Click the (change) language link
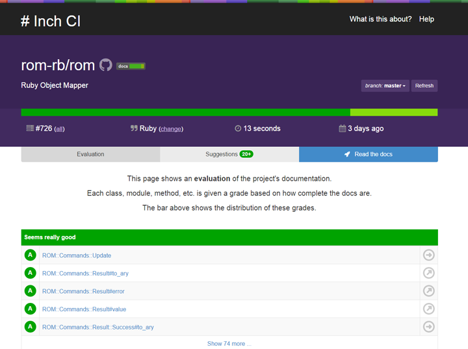This screenshot has width=468, height=349. 171,129
